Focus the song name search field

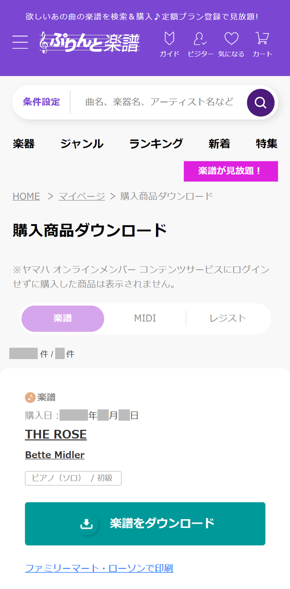click(159, 102)
